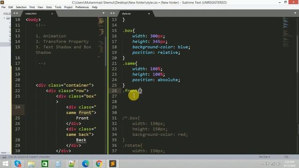Screen dimensions: 299x168
Task: Close the index.html tab
Action: (52, 14)
